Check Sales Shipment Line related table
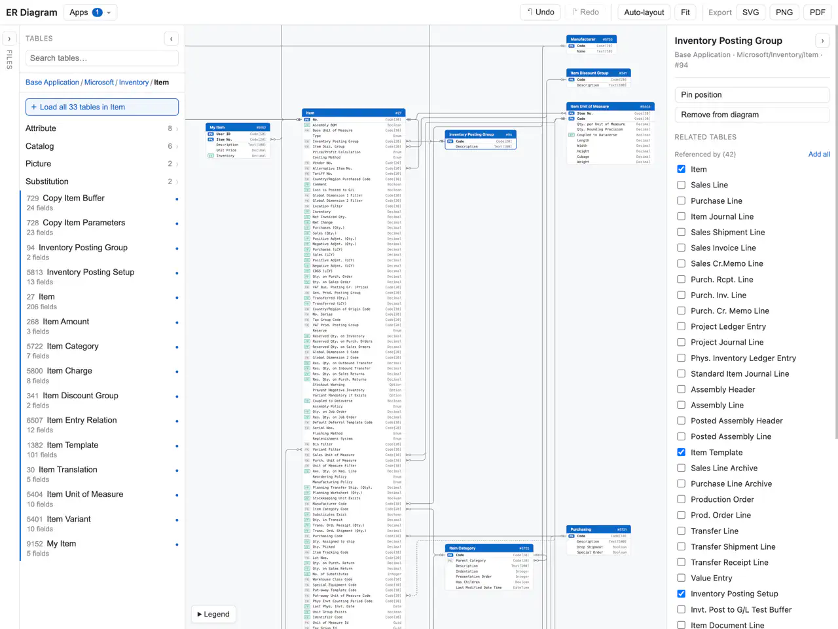 pos(681,232)
